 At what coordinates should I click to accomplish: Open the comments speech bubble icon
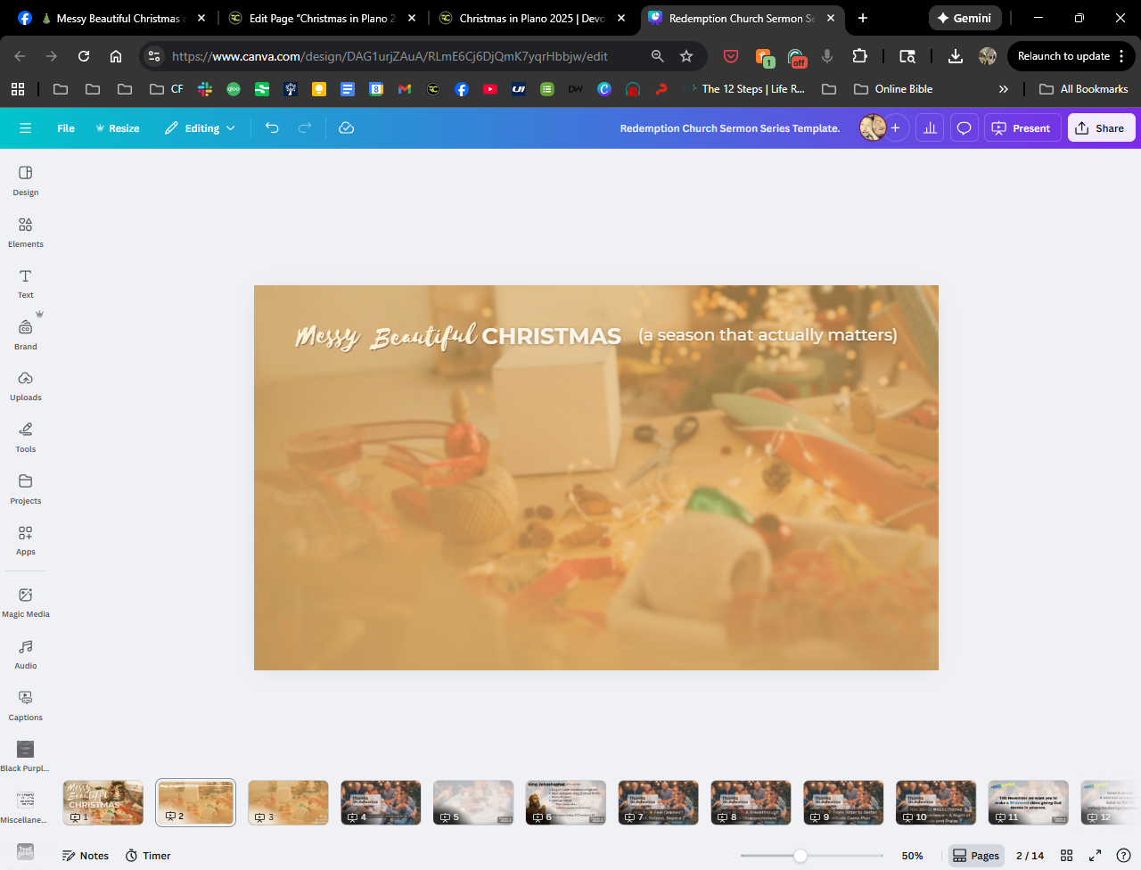(964, 128)
